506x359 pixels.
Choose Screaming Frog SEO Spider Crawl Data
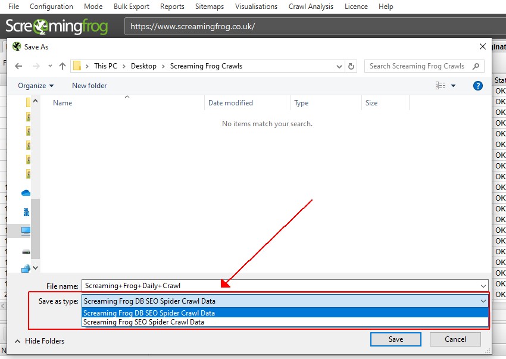[143, 322]
